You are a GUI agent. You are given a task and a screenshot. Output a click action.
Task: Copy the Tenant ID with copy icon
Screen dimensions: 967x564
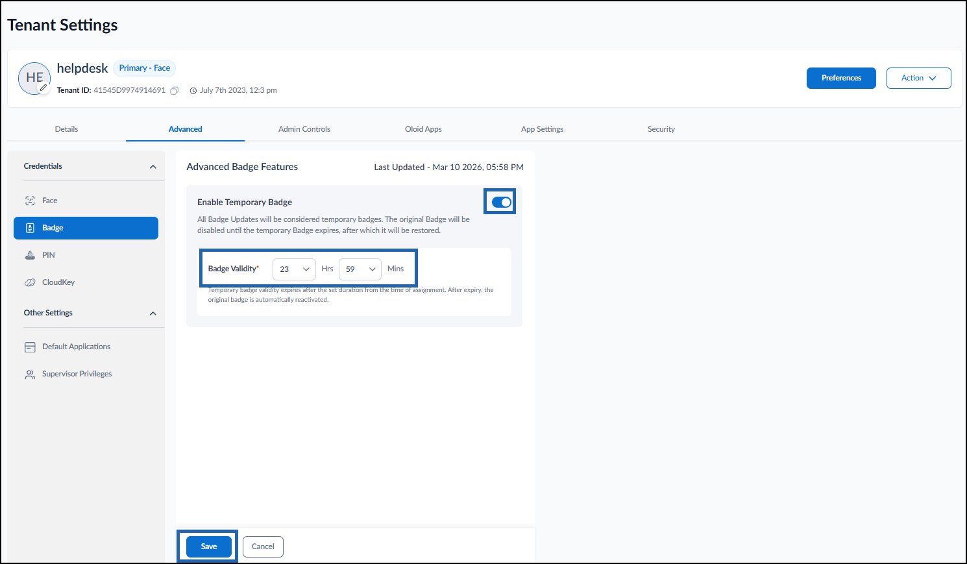pos(174,91)
